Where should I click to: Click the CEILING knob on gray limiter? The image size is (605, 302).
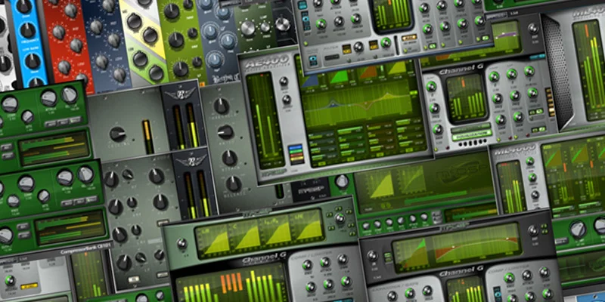point(117,134)
